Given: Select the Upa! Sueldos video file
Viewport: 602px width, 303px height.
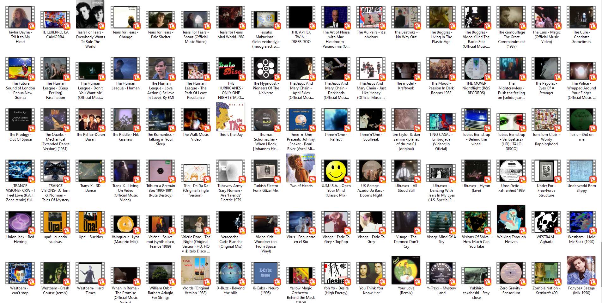Looking at the screenshot, I should pyautogui.click(x=90, y=223).
